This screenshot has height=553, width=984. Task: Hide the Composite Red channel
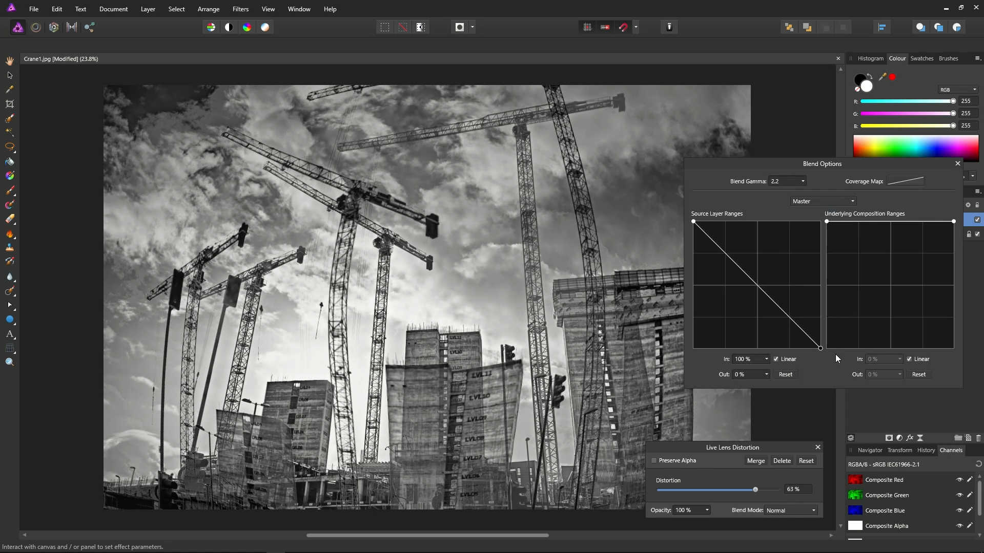click(x=959, y=480)
